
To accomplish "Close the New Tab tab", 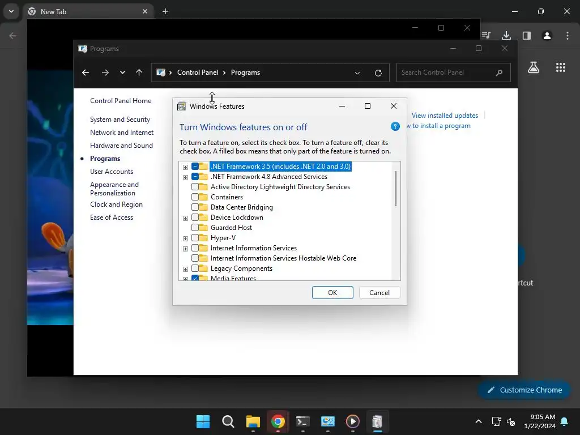I will pos(145,11).
